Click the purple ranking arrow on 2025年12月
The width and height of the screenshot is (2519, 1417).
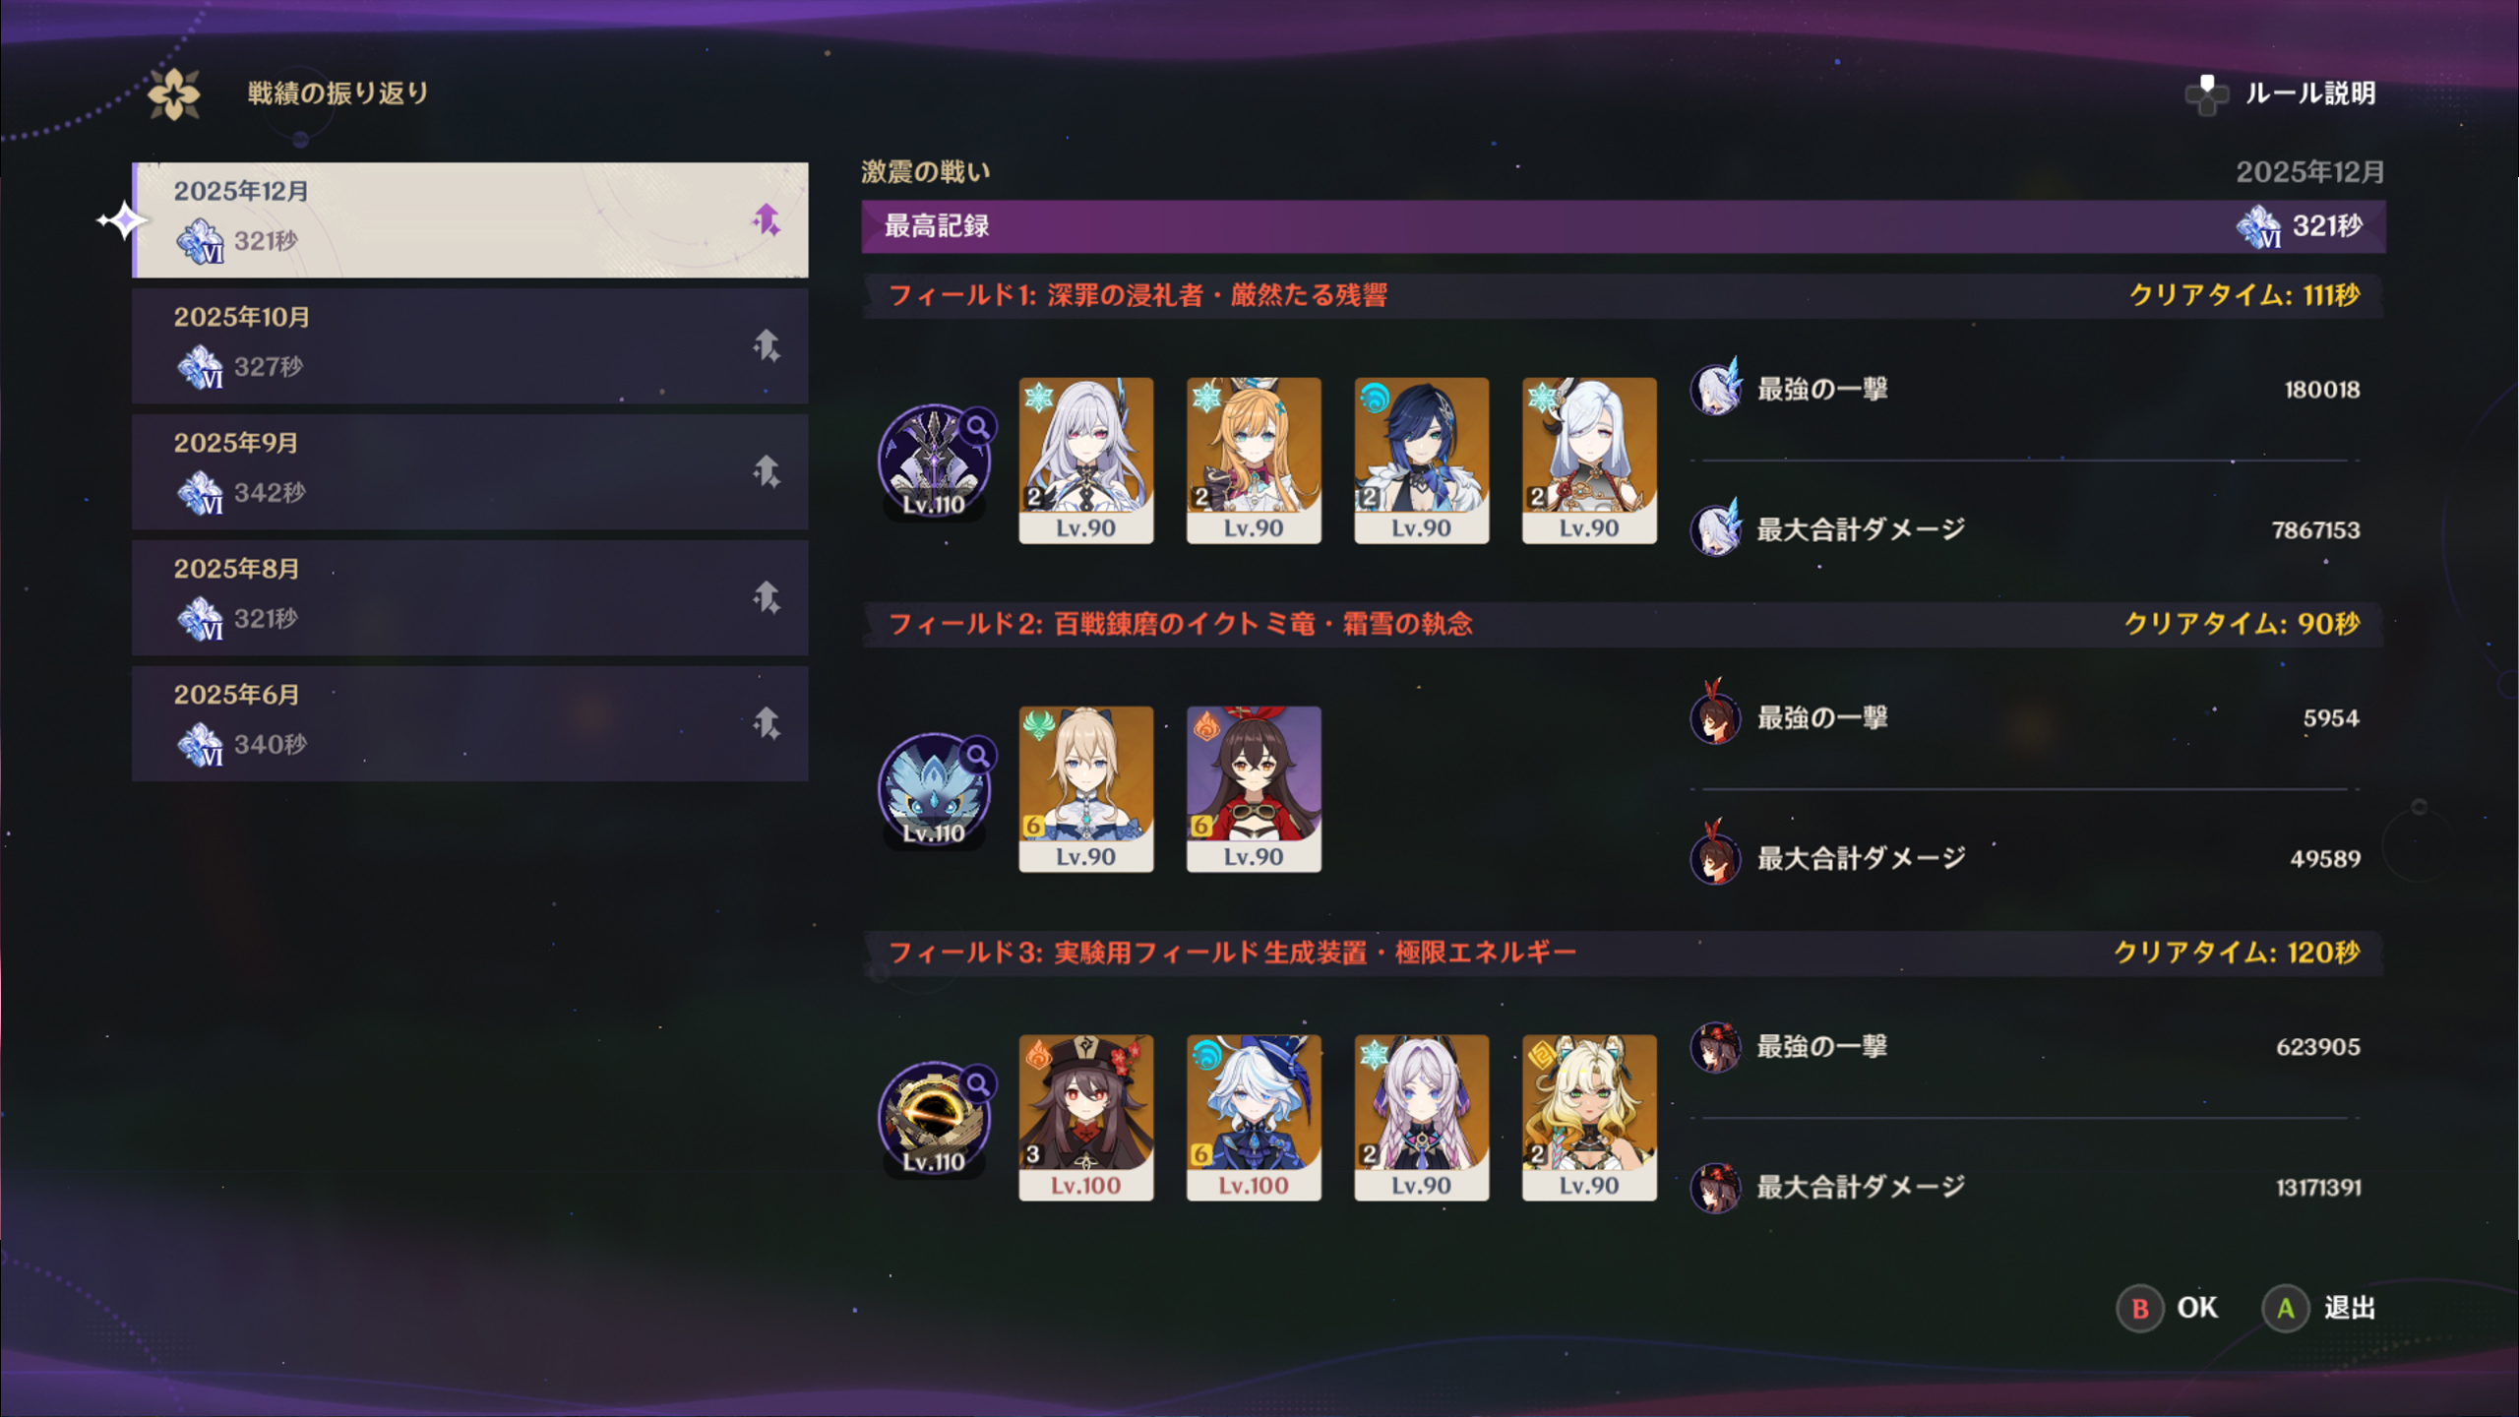(767, 219)
